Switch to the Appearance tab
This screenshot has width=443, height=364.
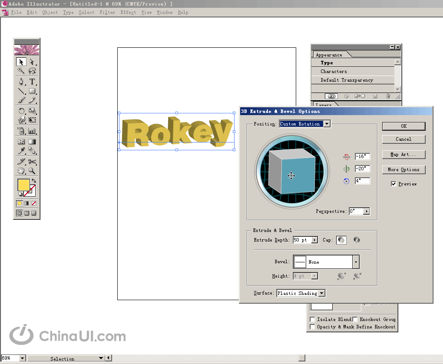pos(329,55)
